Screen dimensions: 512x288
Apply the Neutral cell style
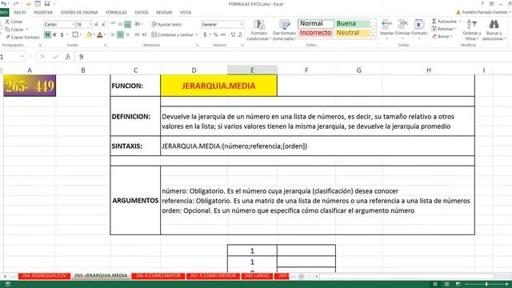[352, 33]
